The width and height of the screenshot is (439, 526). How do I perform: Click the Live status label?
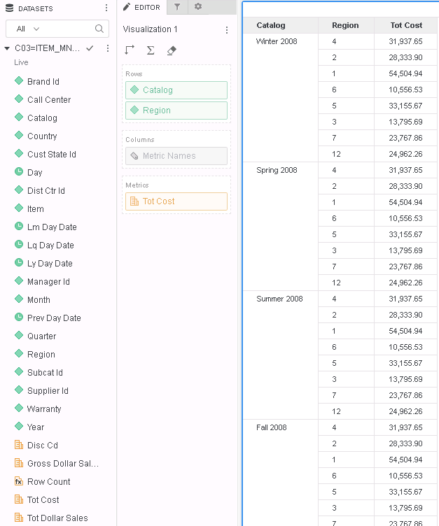coord(21,62)
